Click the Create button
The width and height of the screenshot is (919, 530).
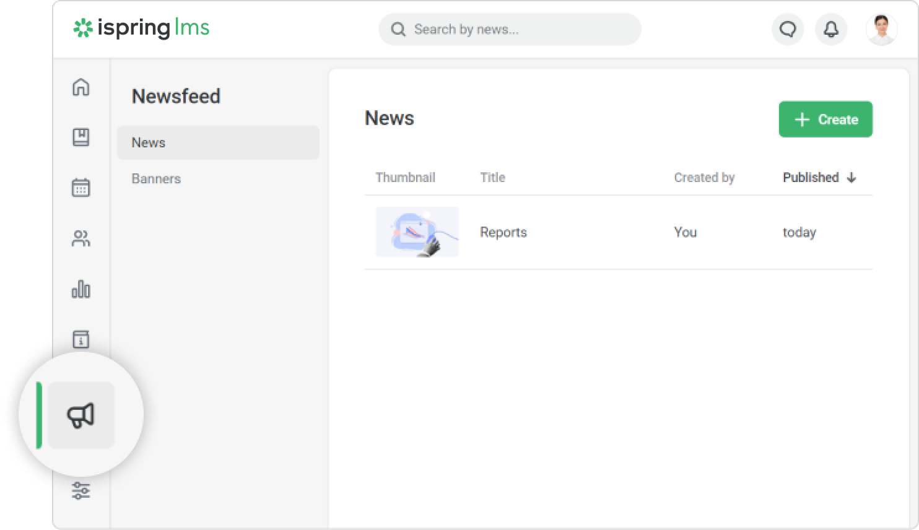[x=825, y=119]
